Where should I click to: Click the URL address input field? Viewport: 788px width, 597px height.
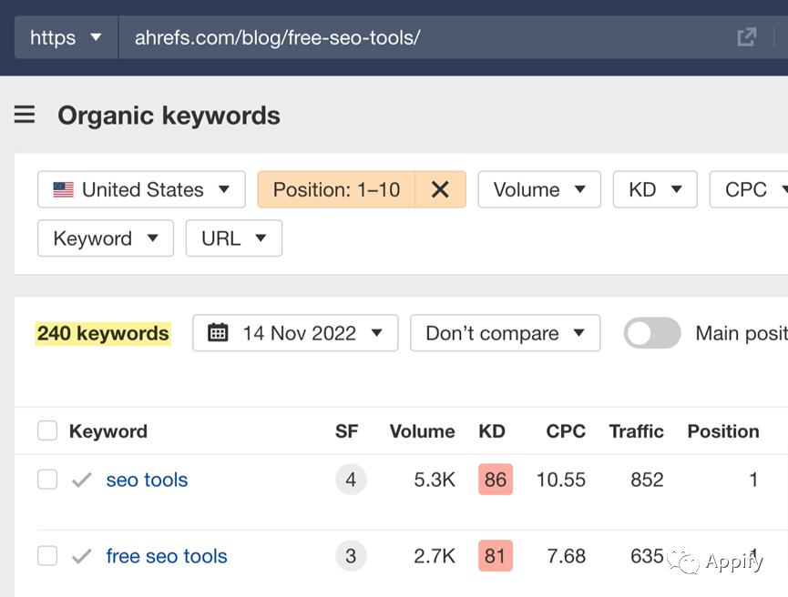(x=428, y=37)
